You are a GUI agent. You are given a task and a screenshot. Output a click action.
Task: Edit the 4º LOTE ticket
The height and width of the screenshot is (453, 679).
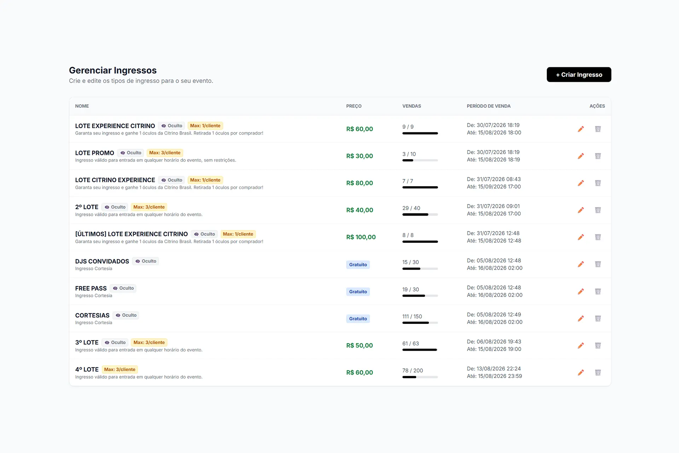pyautogui.click(x=581, y=373)
